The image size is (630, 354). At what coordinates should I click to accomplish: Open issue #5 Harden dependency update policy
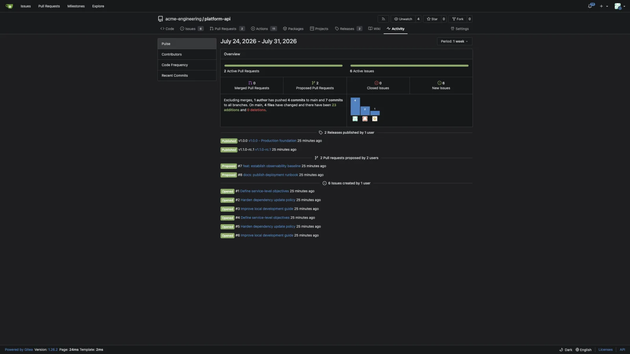268,227
